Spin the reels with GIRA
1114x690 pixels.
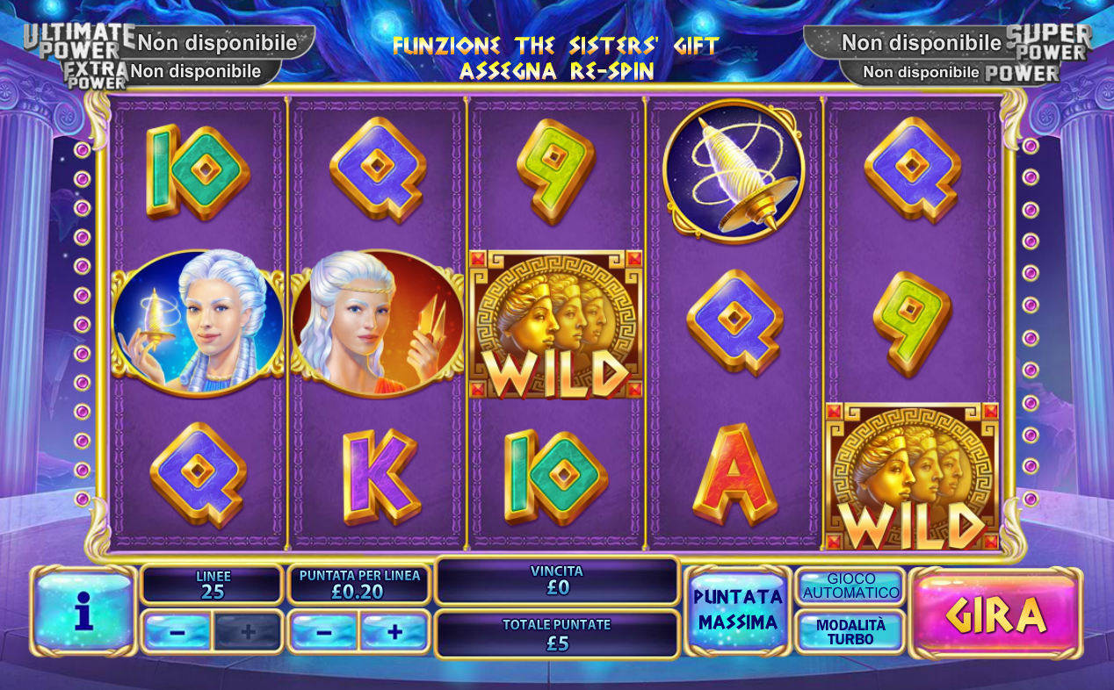(995, 614)
